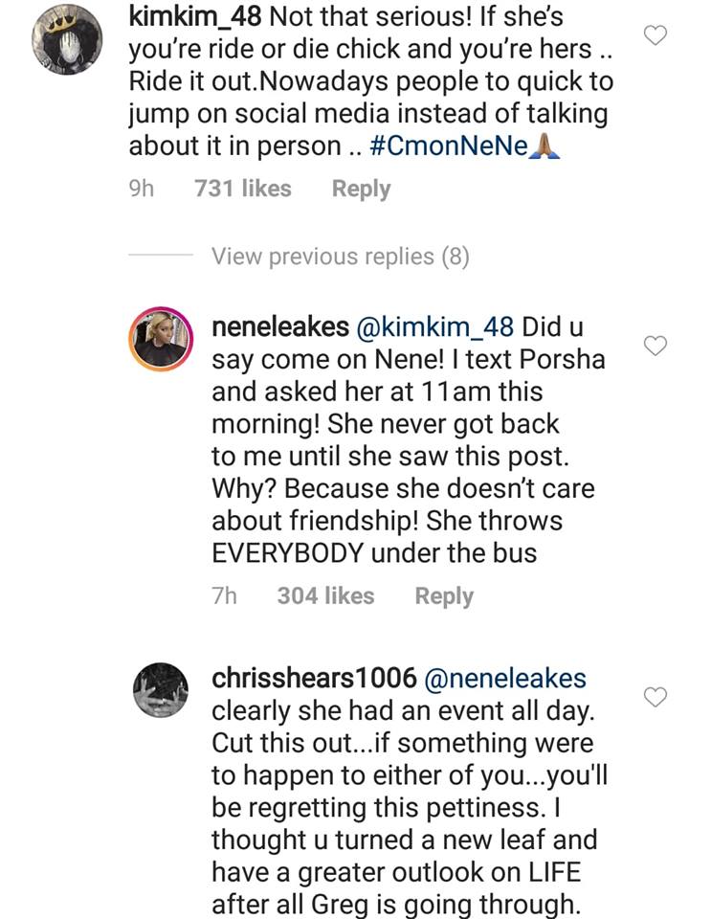The height and width of the screenshot is (919, 711).
Task: View the 731 likes list
Action: [242, 189]
